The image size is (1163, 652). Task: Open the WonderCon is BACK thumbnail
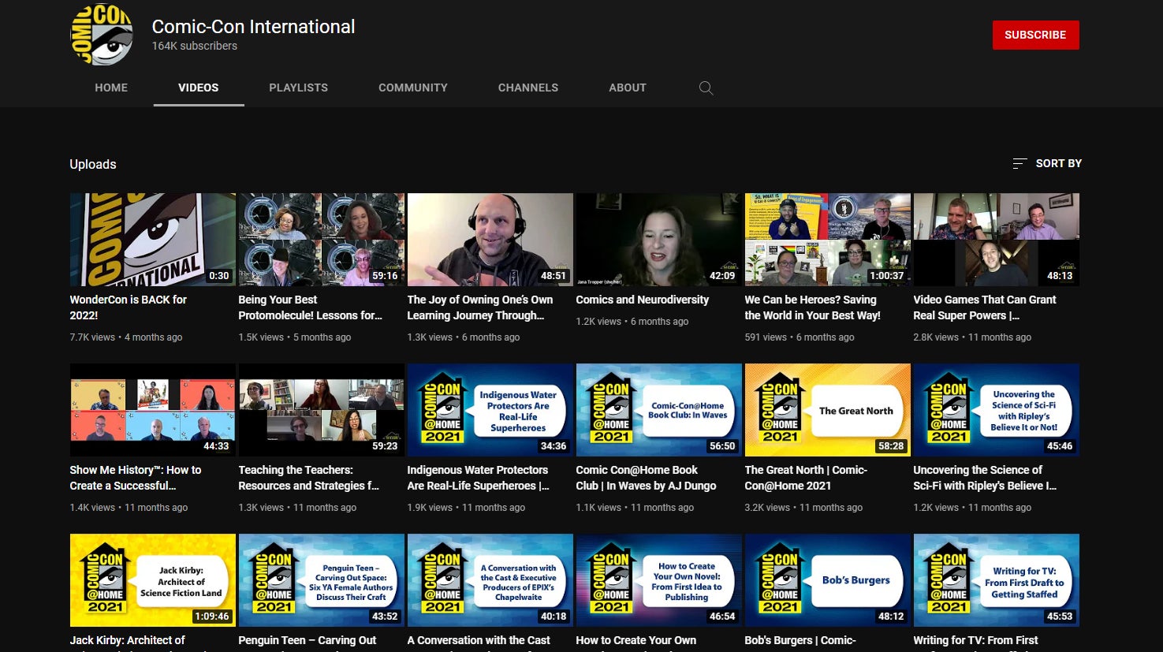[x=152, y=240]
